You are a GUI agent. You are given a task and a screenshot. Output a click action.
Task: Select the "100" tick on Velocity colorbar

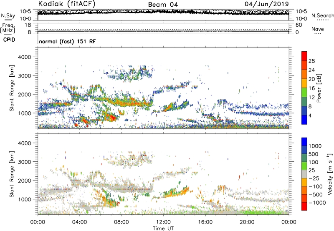coord(314,162)
